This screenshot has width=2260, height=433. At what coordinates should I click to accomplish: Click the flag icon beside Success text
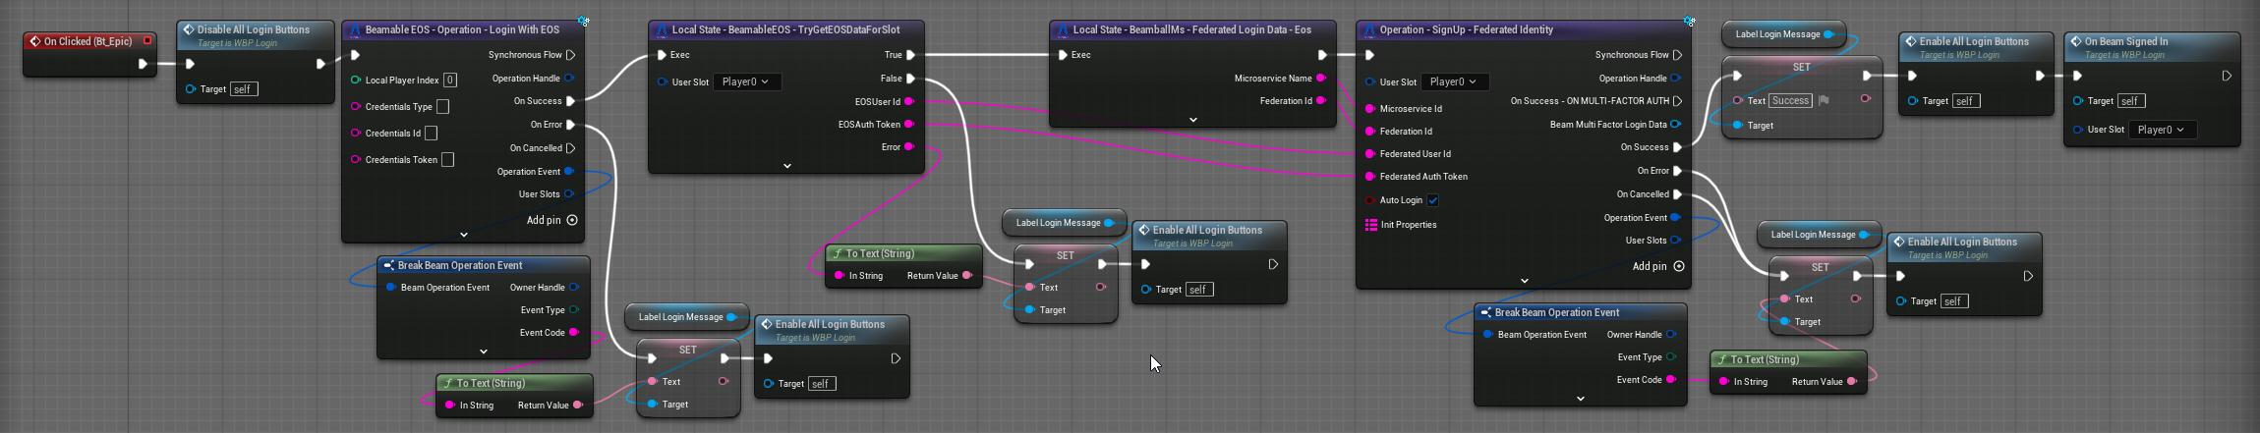pos(1824,100)
